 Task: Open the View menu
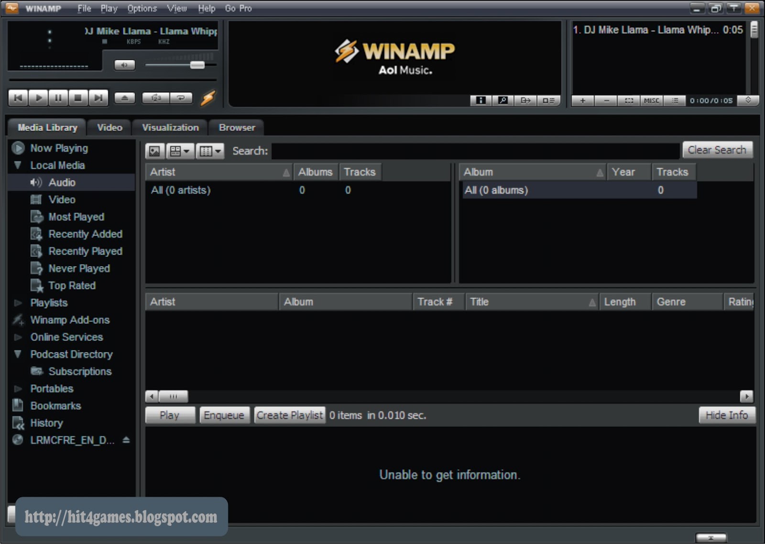[177, 8]
